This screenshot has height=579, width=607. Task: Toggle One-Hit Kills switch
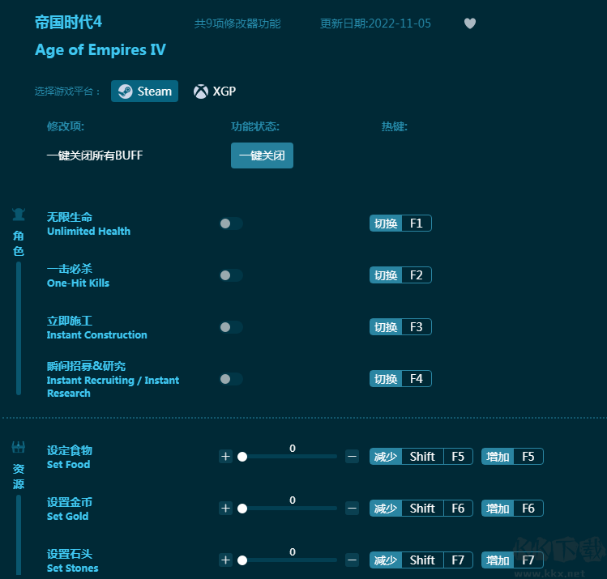[x=231, y=275]
